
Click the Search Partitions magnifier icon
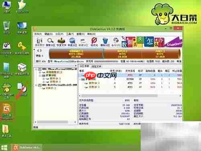click(x=51, y=42)
